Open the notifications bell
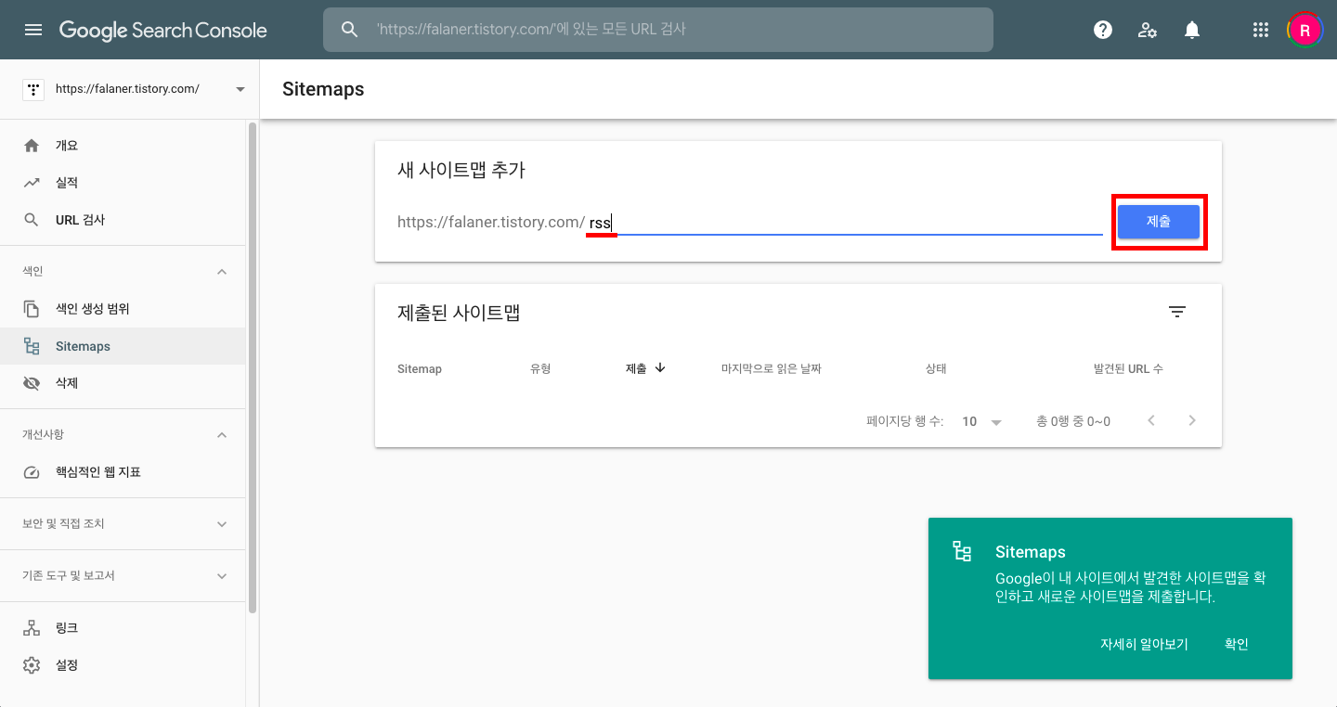 (x=1191, y=29)
